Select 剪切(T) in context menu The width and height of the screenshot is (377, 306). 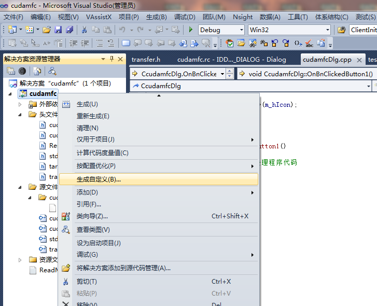click(x=159, y=282)
